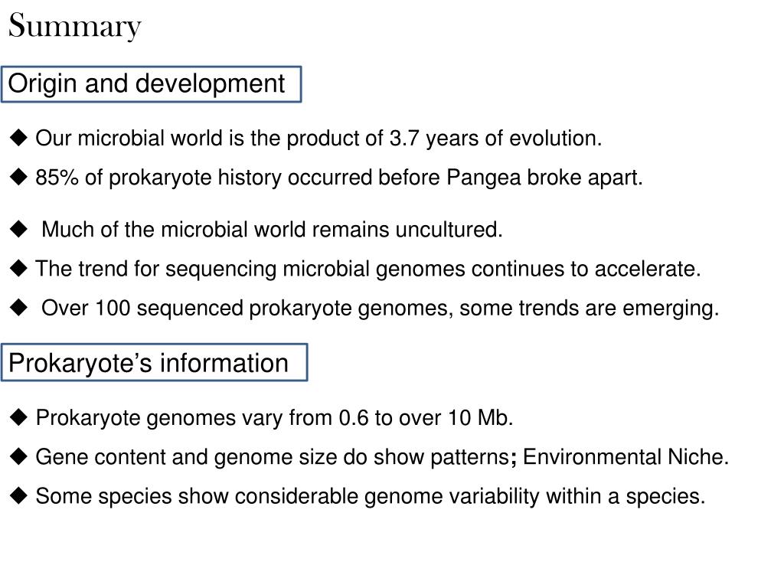The height and width of the screenshot is (588, 784).
Task: Click the 'genome variability within a species' text
Action: click(534, 497)
